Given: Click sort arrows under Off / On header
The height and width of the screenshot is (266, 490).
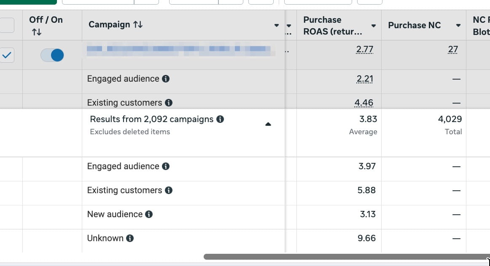Looking at the screenshot, I should click(37, 32).
